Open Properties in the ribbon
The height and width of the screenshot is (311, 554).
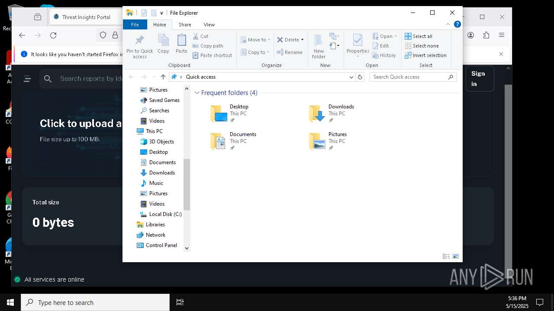[358, 46]
